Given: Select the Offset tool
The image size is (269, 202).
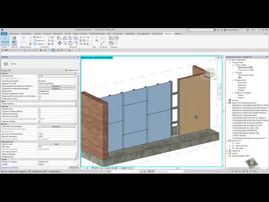Looking at the screenshot, I should [x=65, y=38].
